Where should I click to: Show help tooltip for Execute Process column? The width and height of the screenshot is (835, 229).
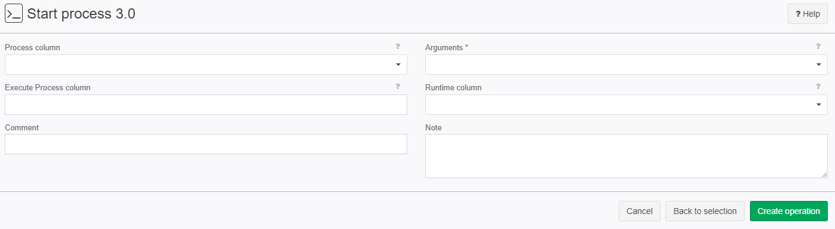click(x=397, y=87)
